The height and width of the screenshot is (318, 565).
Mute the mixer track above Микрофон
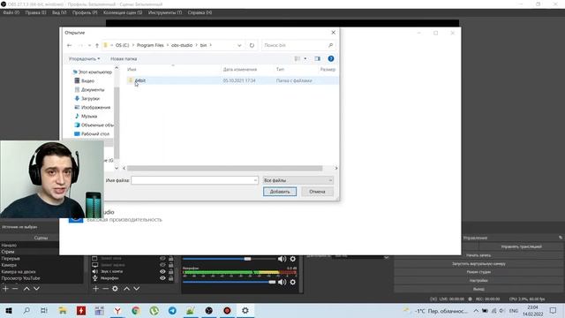tap(282, 259)
